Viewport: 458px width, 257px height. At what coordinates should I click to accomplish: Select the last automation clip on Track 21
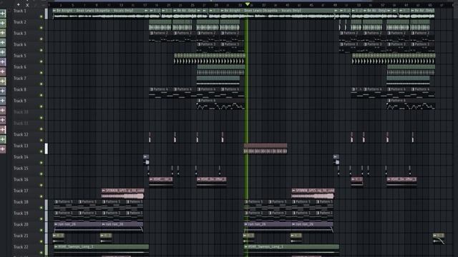click(x=439, y=238)
